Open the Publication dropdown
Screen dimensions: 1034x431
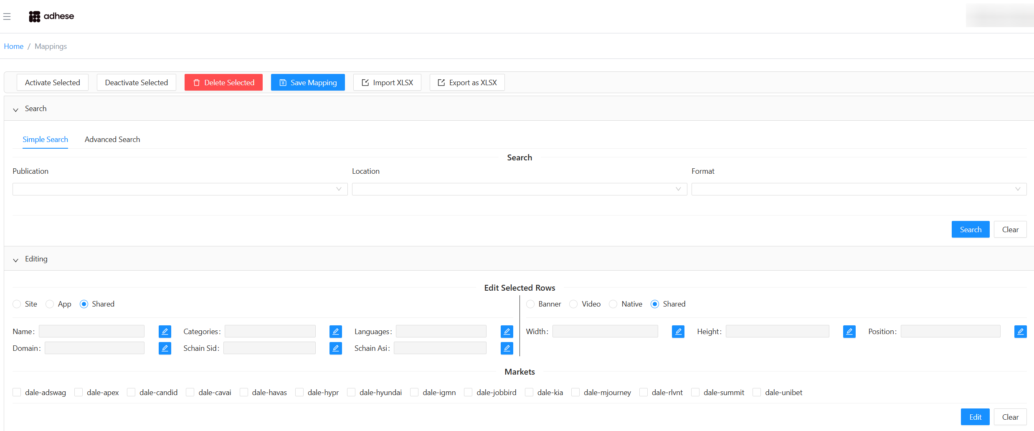click(x=180, y=189)
